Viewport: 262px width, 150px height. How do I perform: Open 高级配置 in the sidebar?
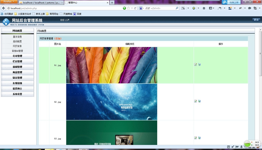coord(17,41)
